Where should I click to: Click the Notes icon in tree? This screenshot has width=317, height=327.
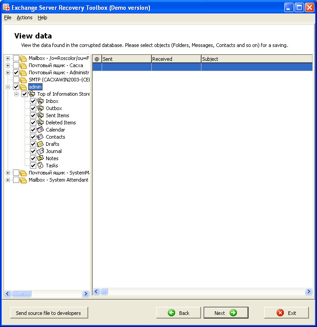40,158
